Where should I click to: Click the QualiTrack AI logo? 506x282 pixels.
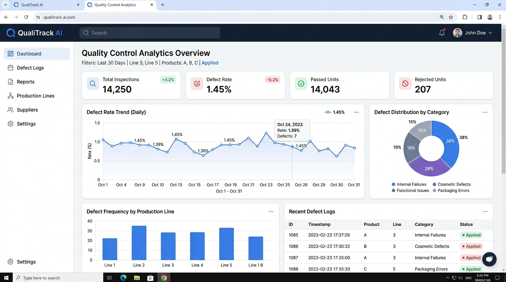point(34,33)
